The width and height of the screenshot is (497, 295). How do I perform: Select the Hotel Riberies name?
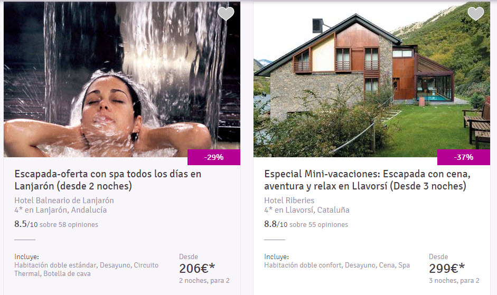[x=289, y=201]
